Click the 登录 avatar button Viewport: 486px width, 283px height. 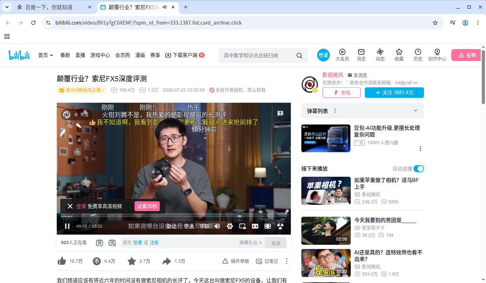(x=323, y=55)
